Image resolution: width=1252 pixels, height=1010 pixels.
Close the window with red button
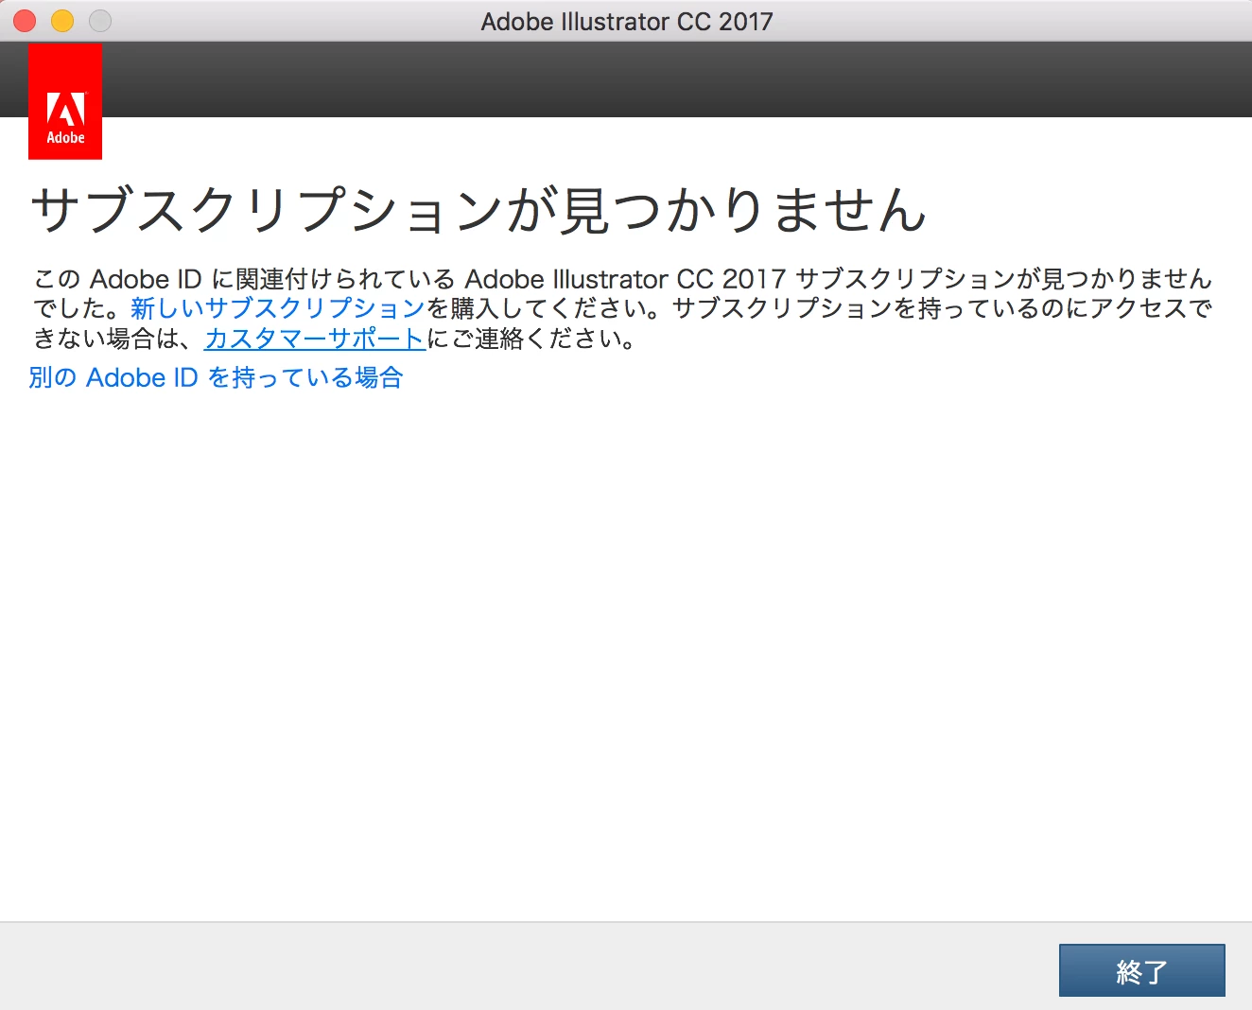pos(25,21)
